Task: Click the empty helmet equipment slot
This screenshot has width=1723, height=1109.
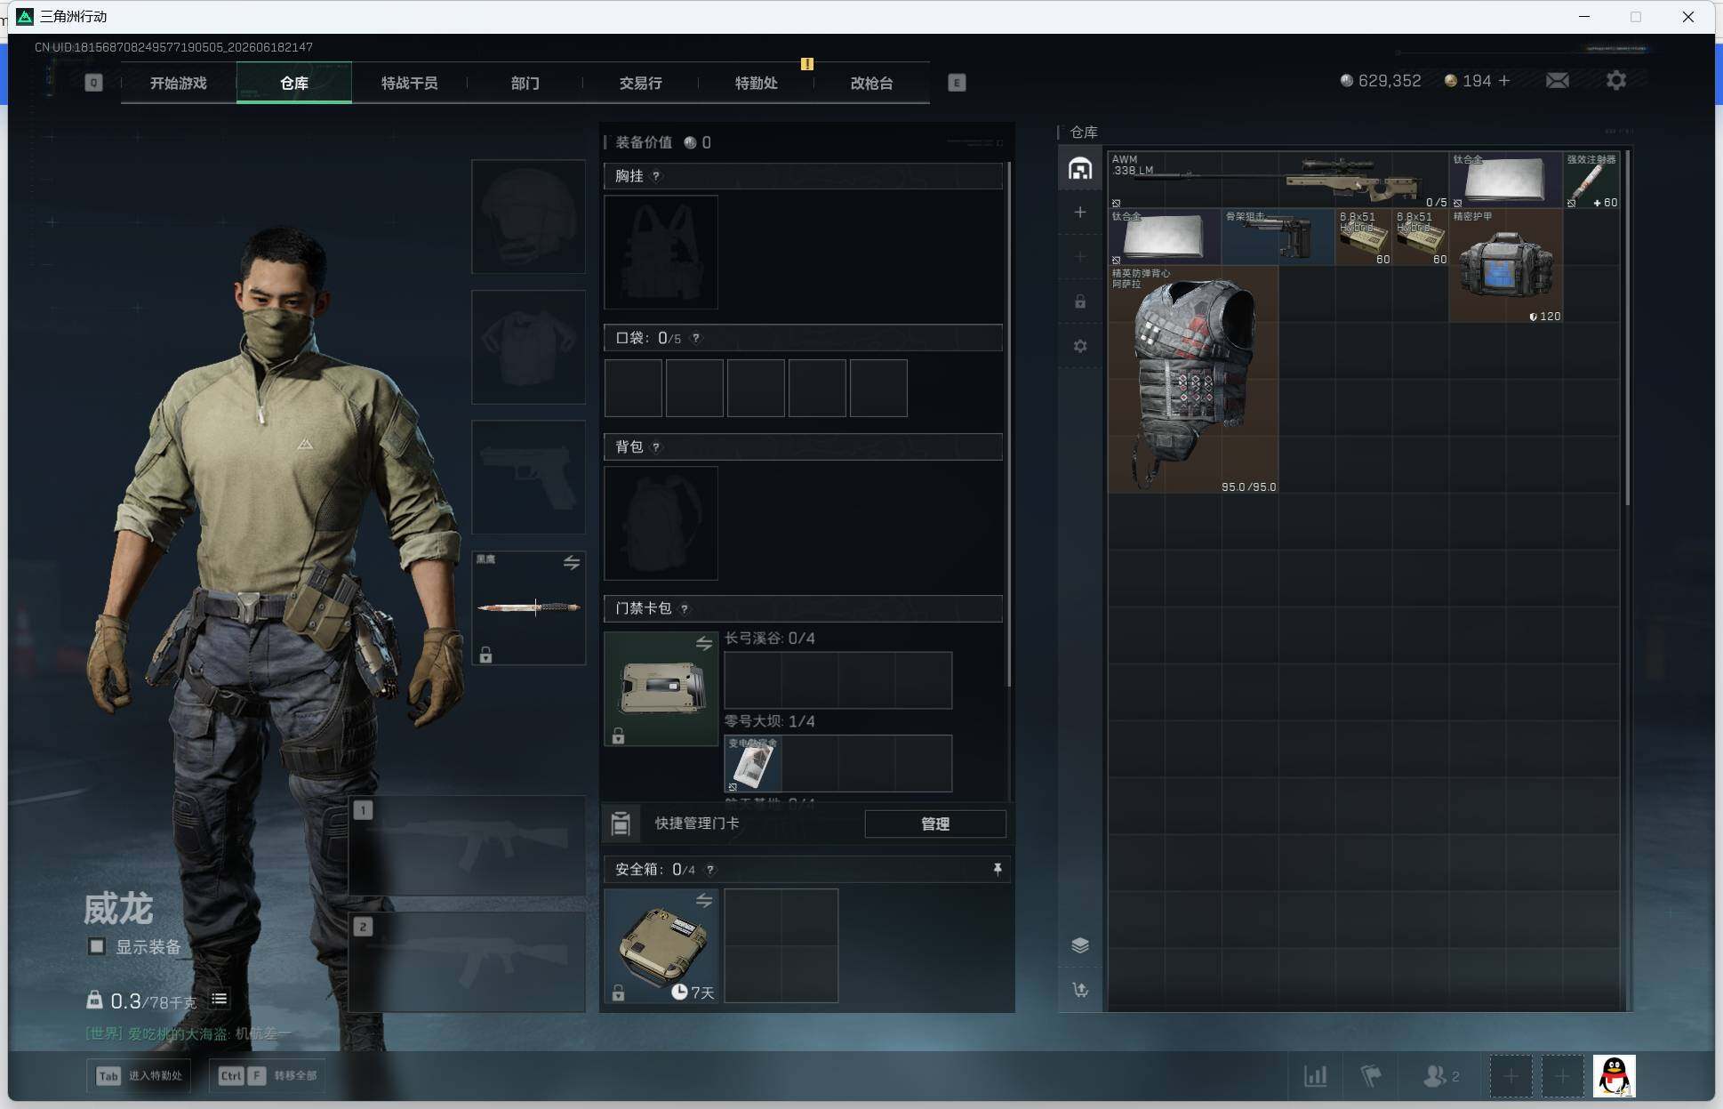Action: coord(528,216)
